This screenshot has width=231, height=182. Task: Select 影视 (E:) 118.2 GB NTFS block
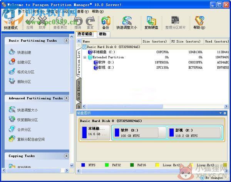194,133
